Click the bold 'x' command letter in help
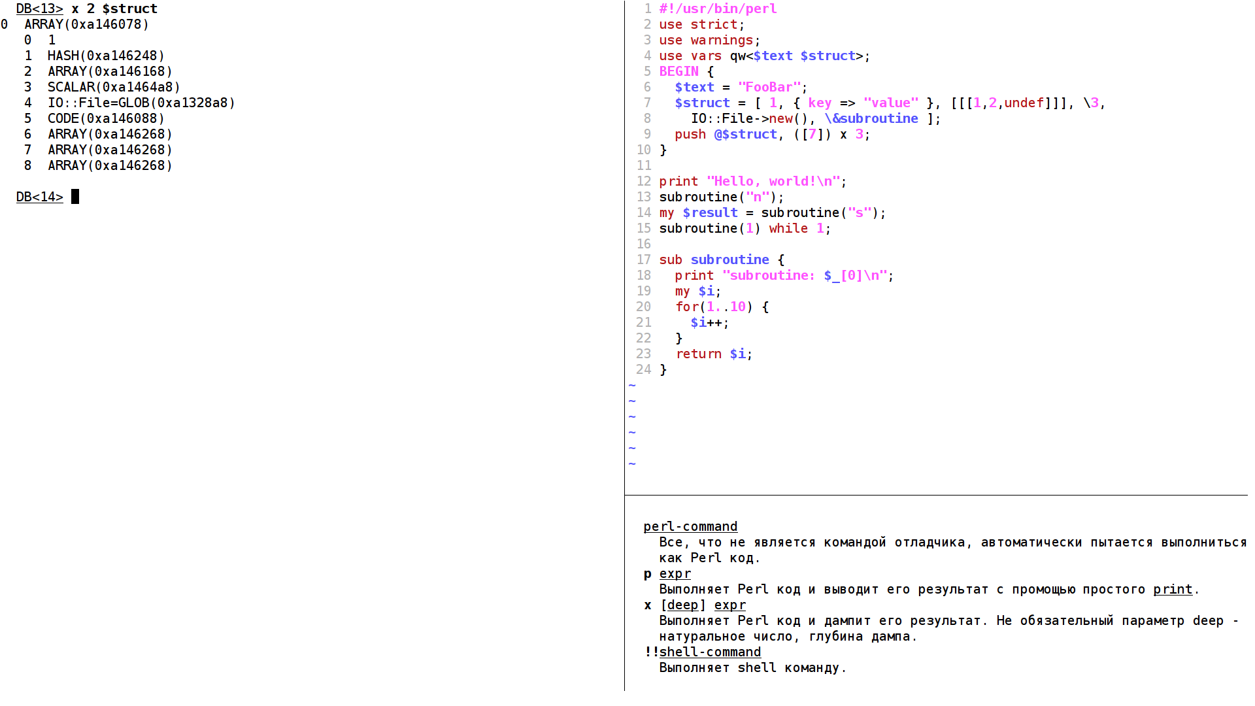 point(647,605)
